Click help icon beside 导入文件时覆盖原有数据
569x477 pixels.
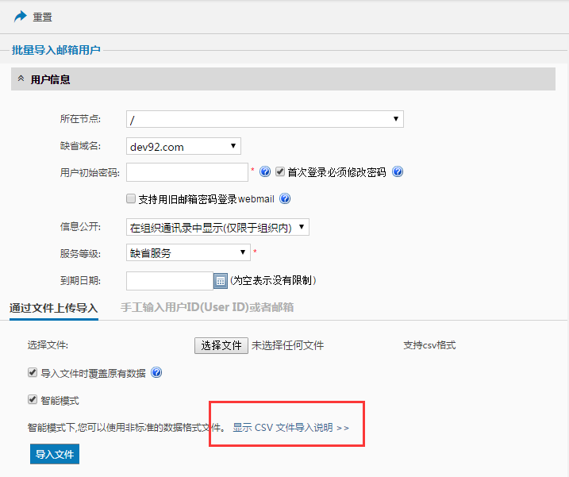156,372
